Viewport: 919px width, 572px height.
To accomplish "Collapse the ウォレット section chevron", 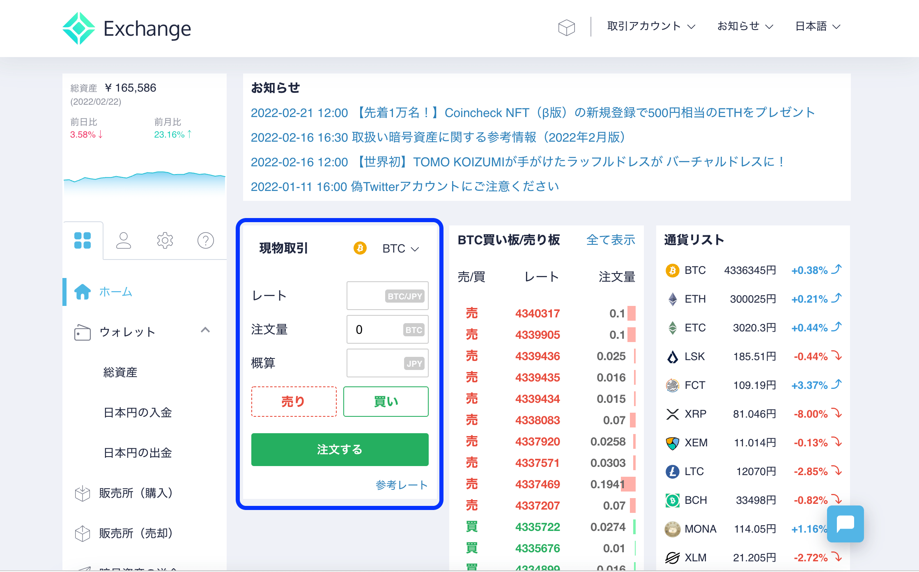I will (206, 331).
